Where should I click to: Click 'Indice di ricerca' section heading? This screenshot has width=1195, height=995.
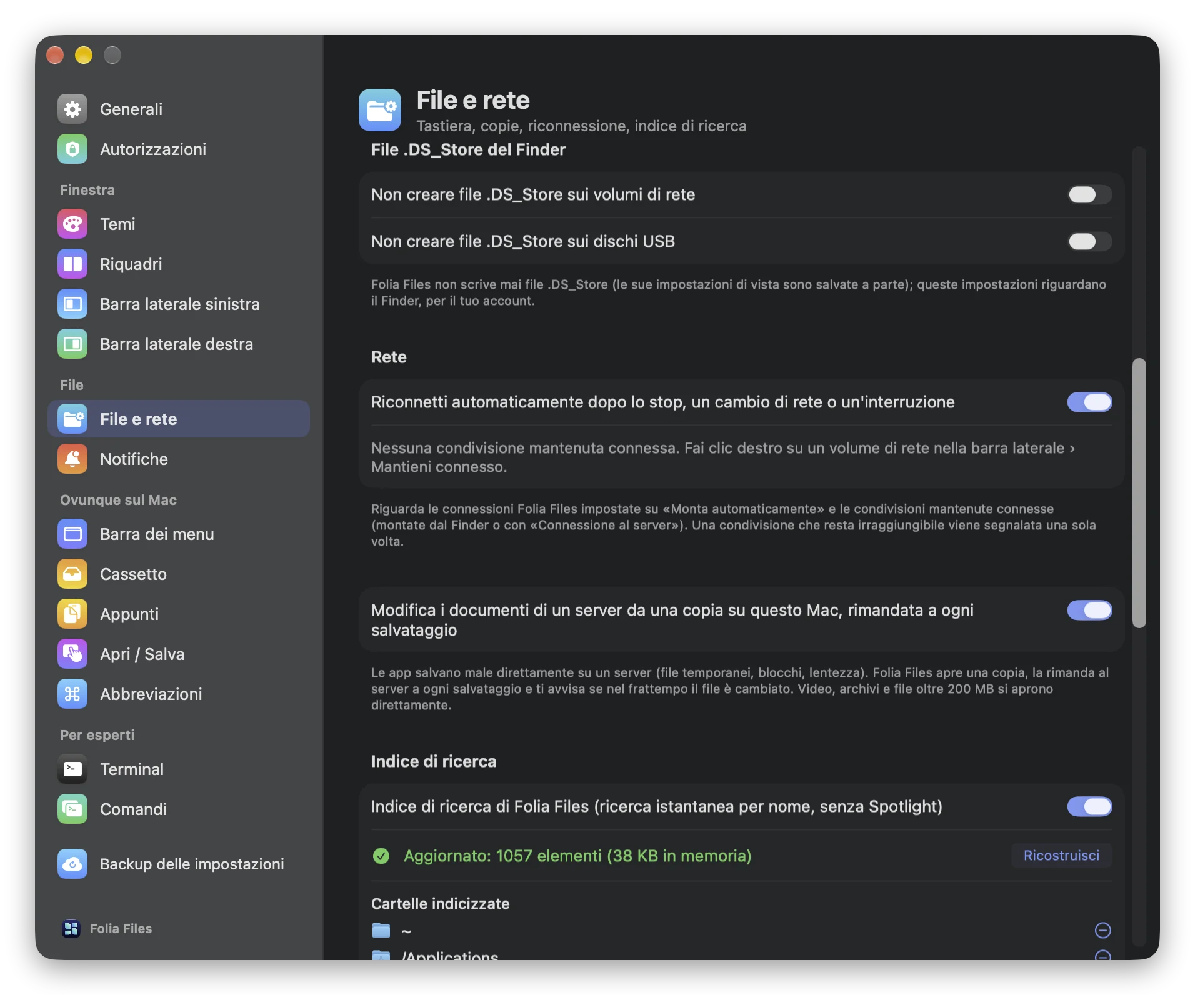[434, 762]
